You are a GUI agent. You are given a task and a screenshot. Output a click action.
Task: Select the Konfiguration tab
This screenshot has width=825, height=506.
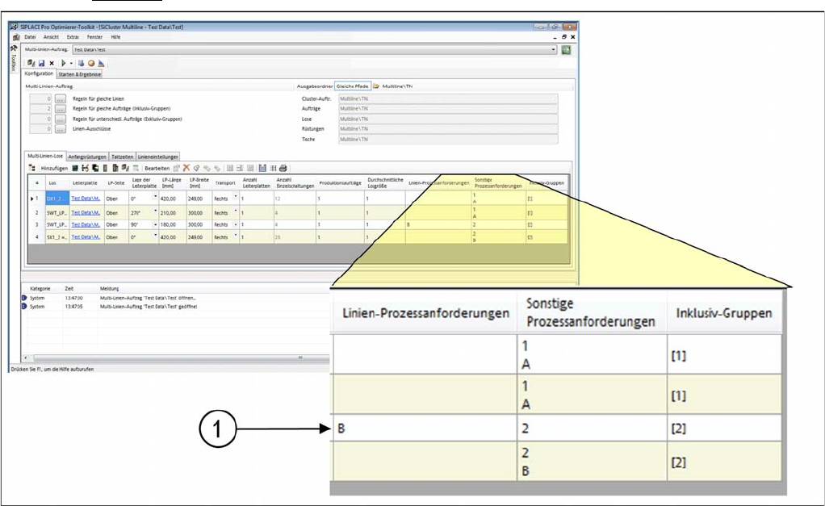(39, 74)
